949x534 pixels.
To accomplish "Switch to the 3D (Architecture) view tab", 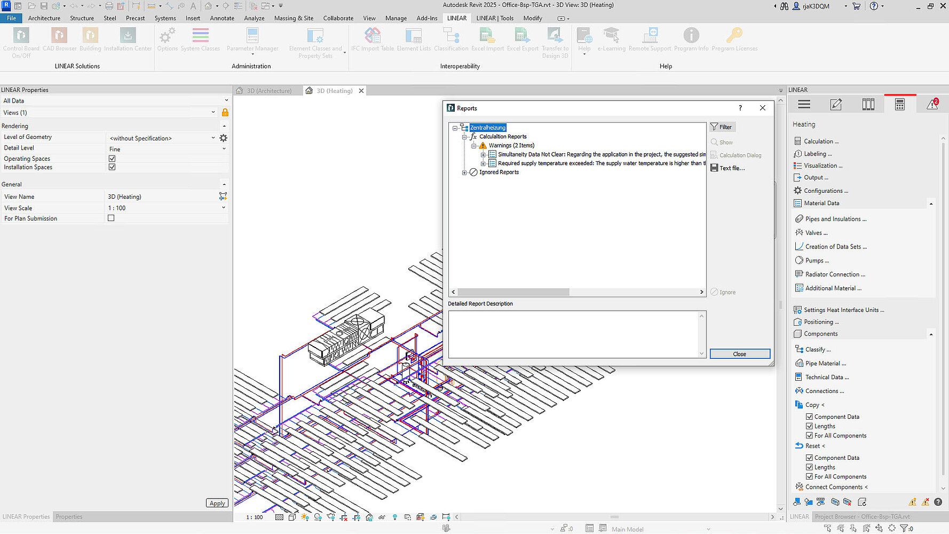I will coord(268,91).
